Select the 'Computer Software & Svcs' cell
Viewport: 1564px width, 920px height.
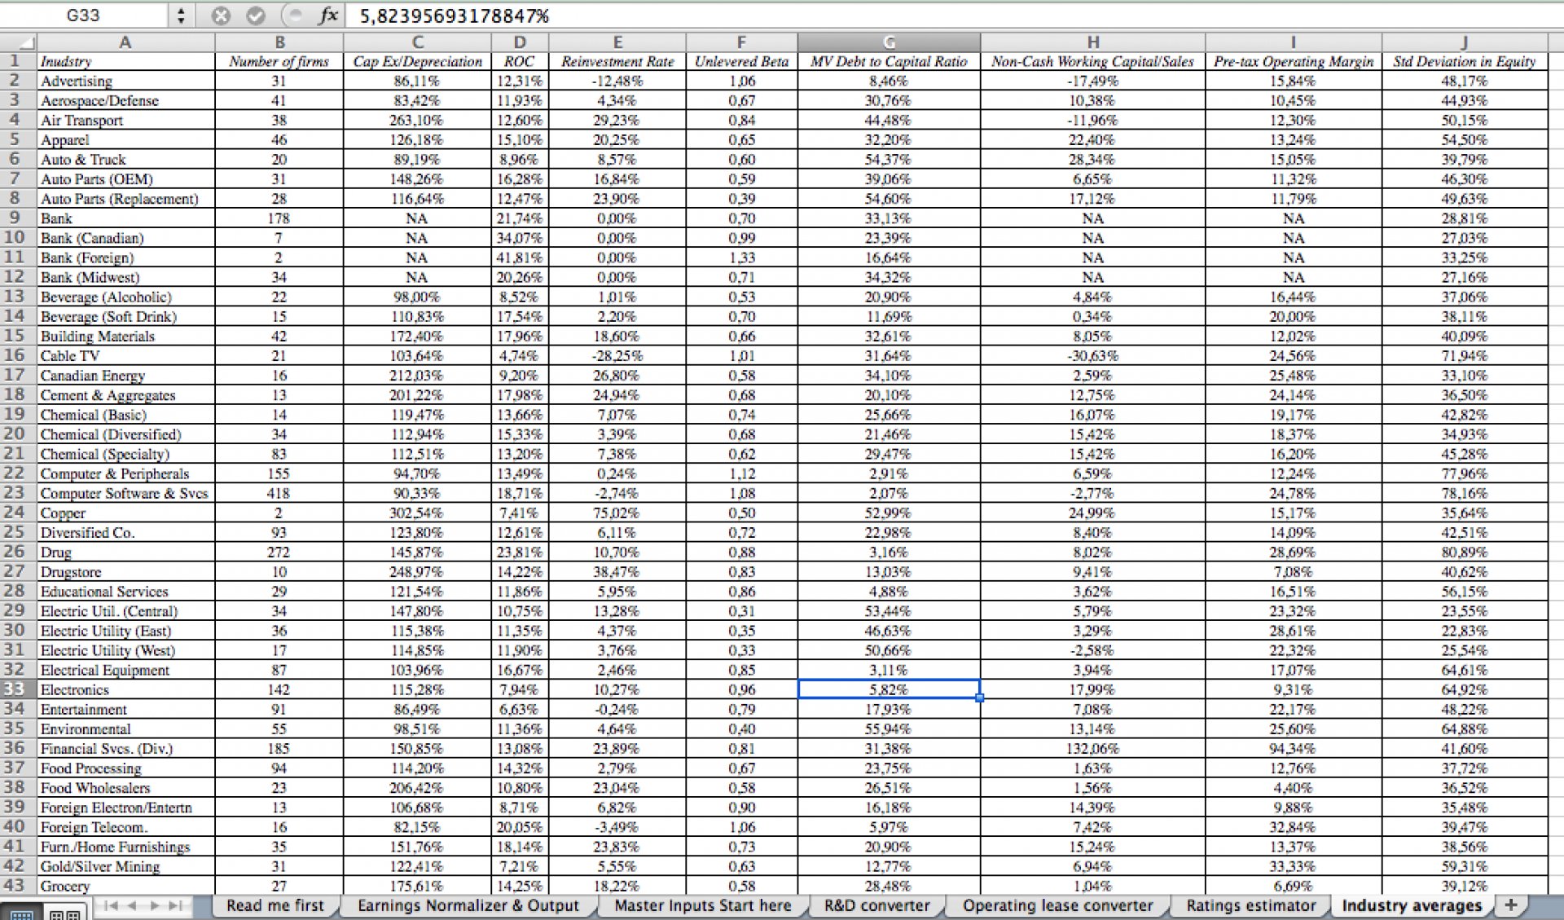(x=125, y=493)
